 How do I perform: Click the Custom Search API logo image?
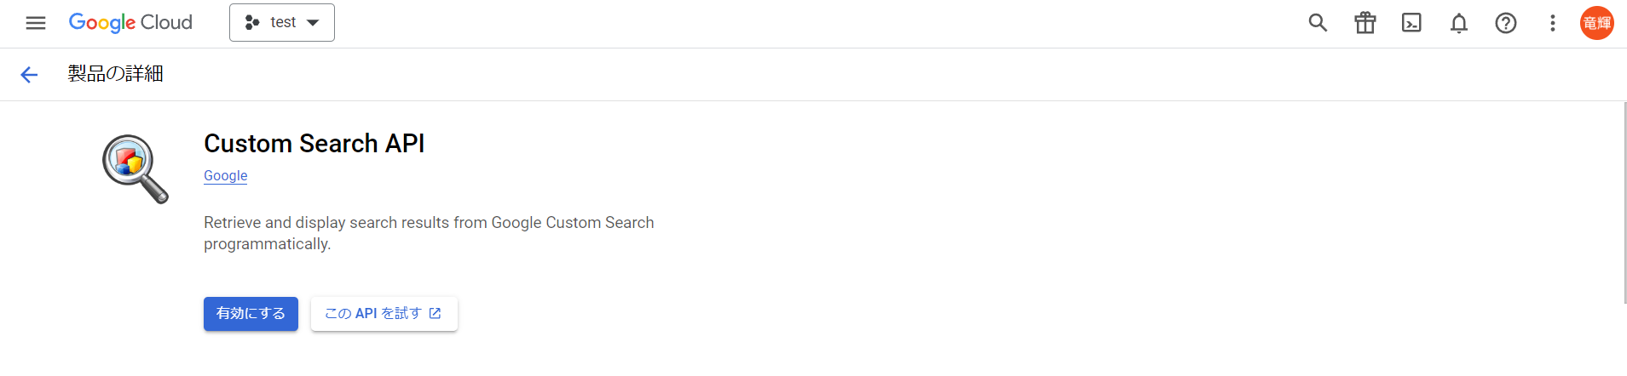(x=135, y=168)
